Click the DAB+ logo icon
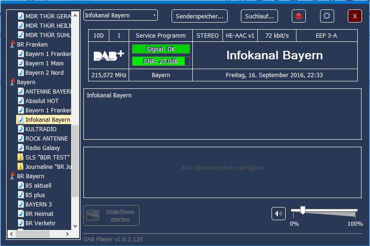370x246 pixels. click(108, 56)
